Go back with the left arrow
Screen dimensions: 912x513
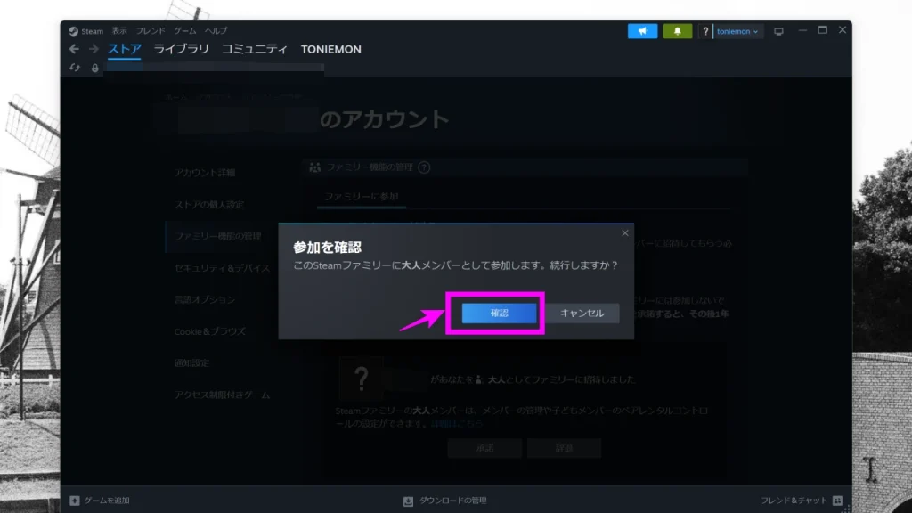pos(74,50)
